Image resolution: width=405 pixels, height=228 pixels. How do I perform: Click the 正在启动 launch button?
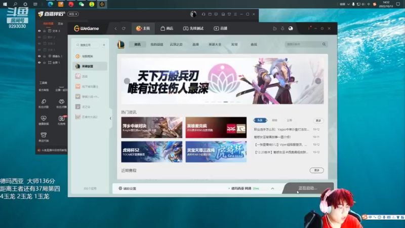point(307,188)
